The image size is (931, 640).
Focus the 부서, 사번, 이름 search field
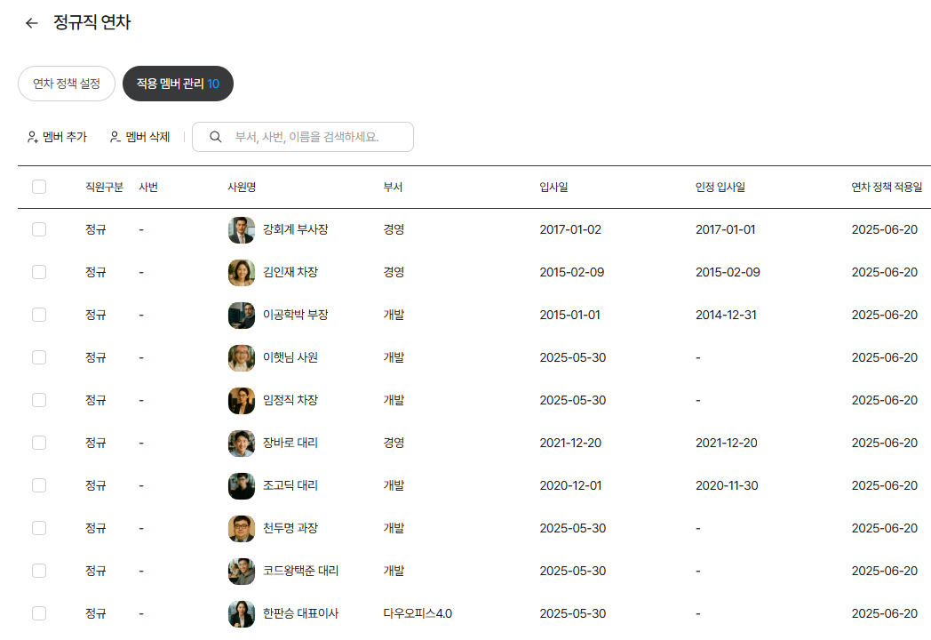coord(315,137)
